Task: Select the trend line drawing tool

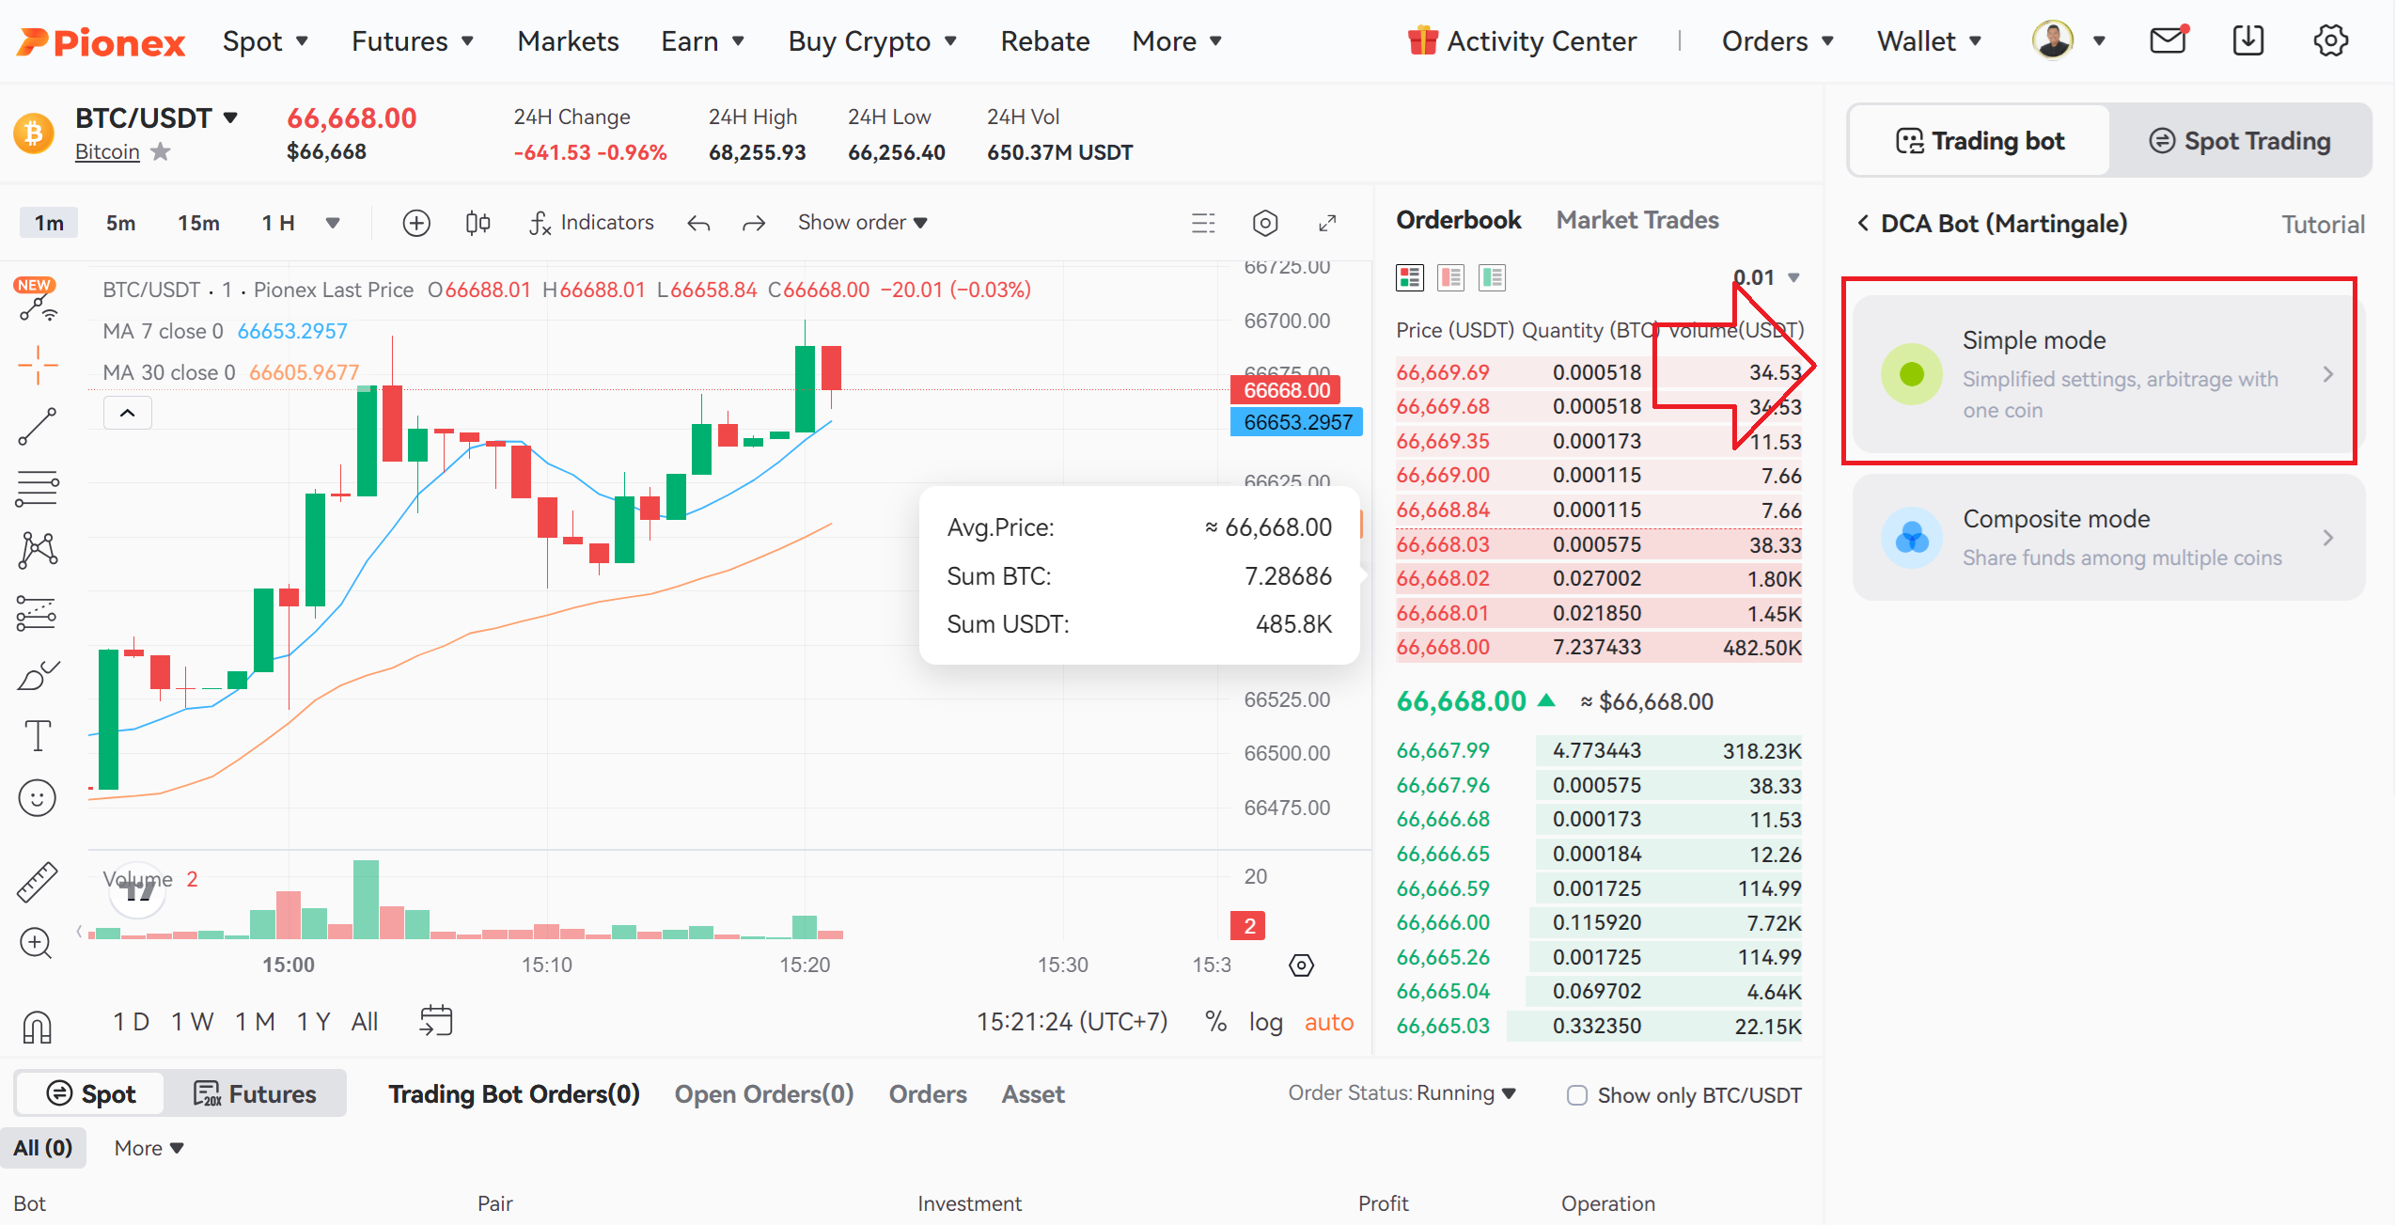Action: coord(38,426)
